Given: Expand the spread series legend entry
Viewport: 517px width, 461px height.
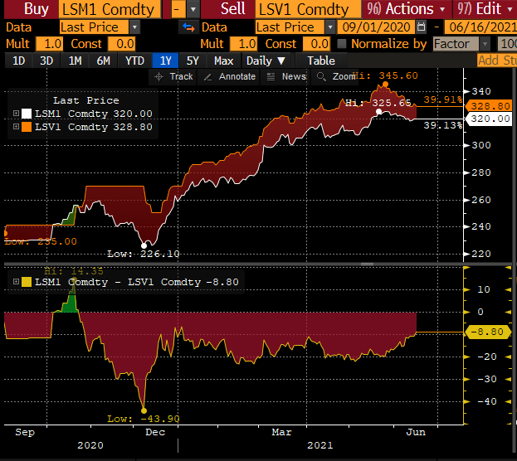Looking at the screenshot, I should point(16,282).
